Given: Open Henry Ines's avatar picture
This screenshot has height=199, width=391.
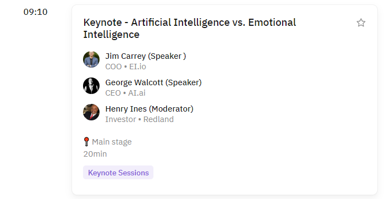Looking at the screenshot, I should tap(91, 112).
